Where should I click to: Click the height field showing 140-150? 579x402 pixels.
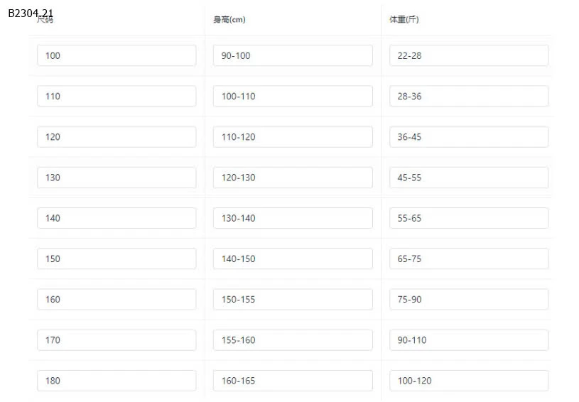(x=293, y=259)
